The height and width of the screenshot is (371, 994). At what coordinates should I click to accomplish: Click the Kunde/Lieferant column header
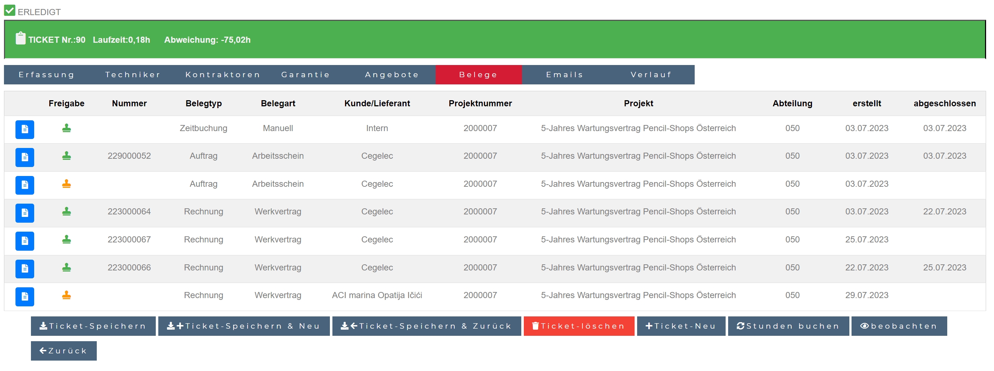pyautogui.click(x=377, y=103)
